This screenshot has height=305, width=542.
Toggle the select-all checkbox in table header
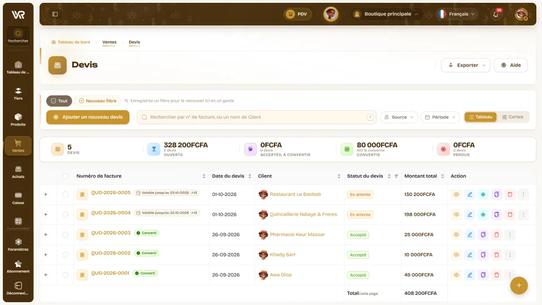(65, 176)
